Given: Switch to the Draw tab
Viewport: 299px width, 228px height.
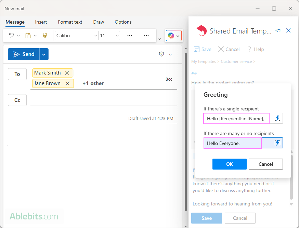Looking at the screenshot, I should tap(99, 22).
